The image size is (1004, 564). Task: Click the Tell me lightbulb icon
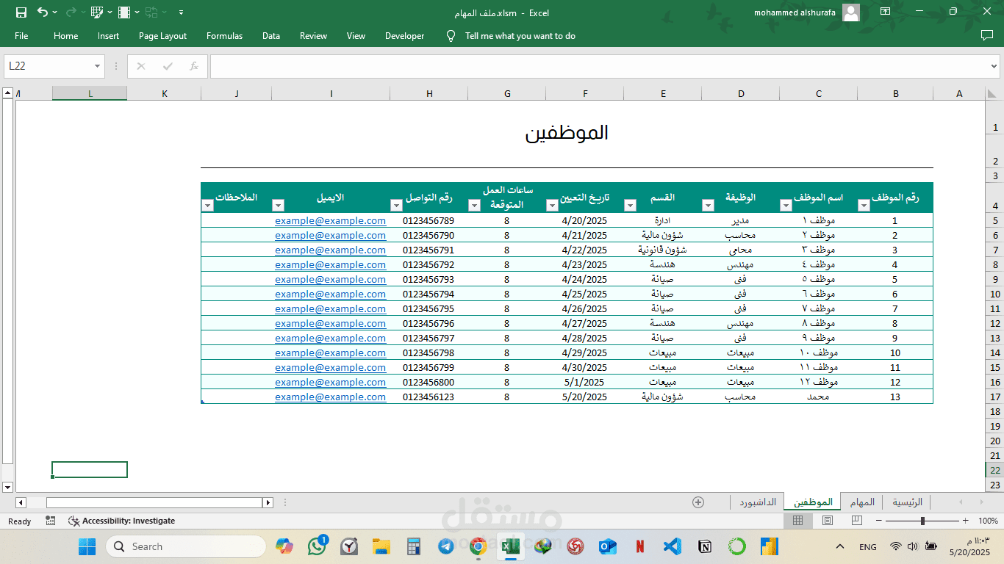451,35
